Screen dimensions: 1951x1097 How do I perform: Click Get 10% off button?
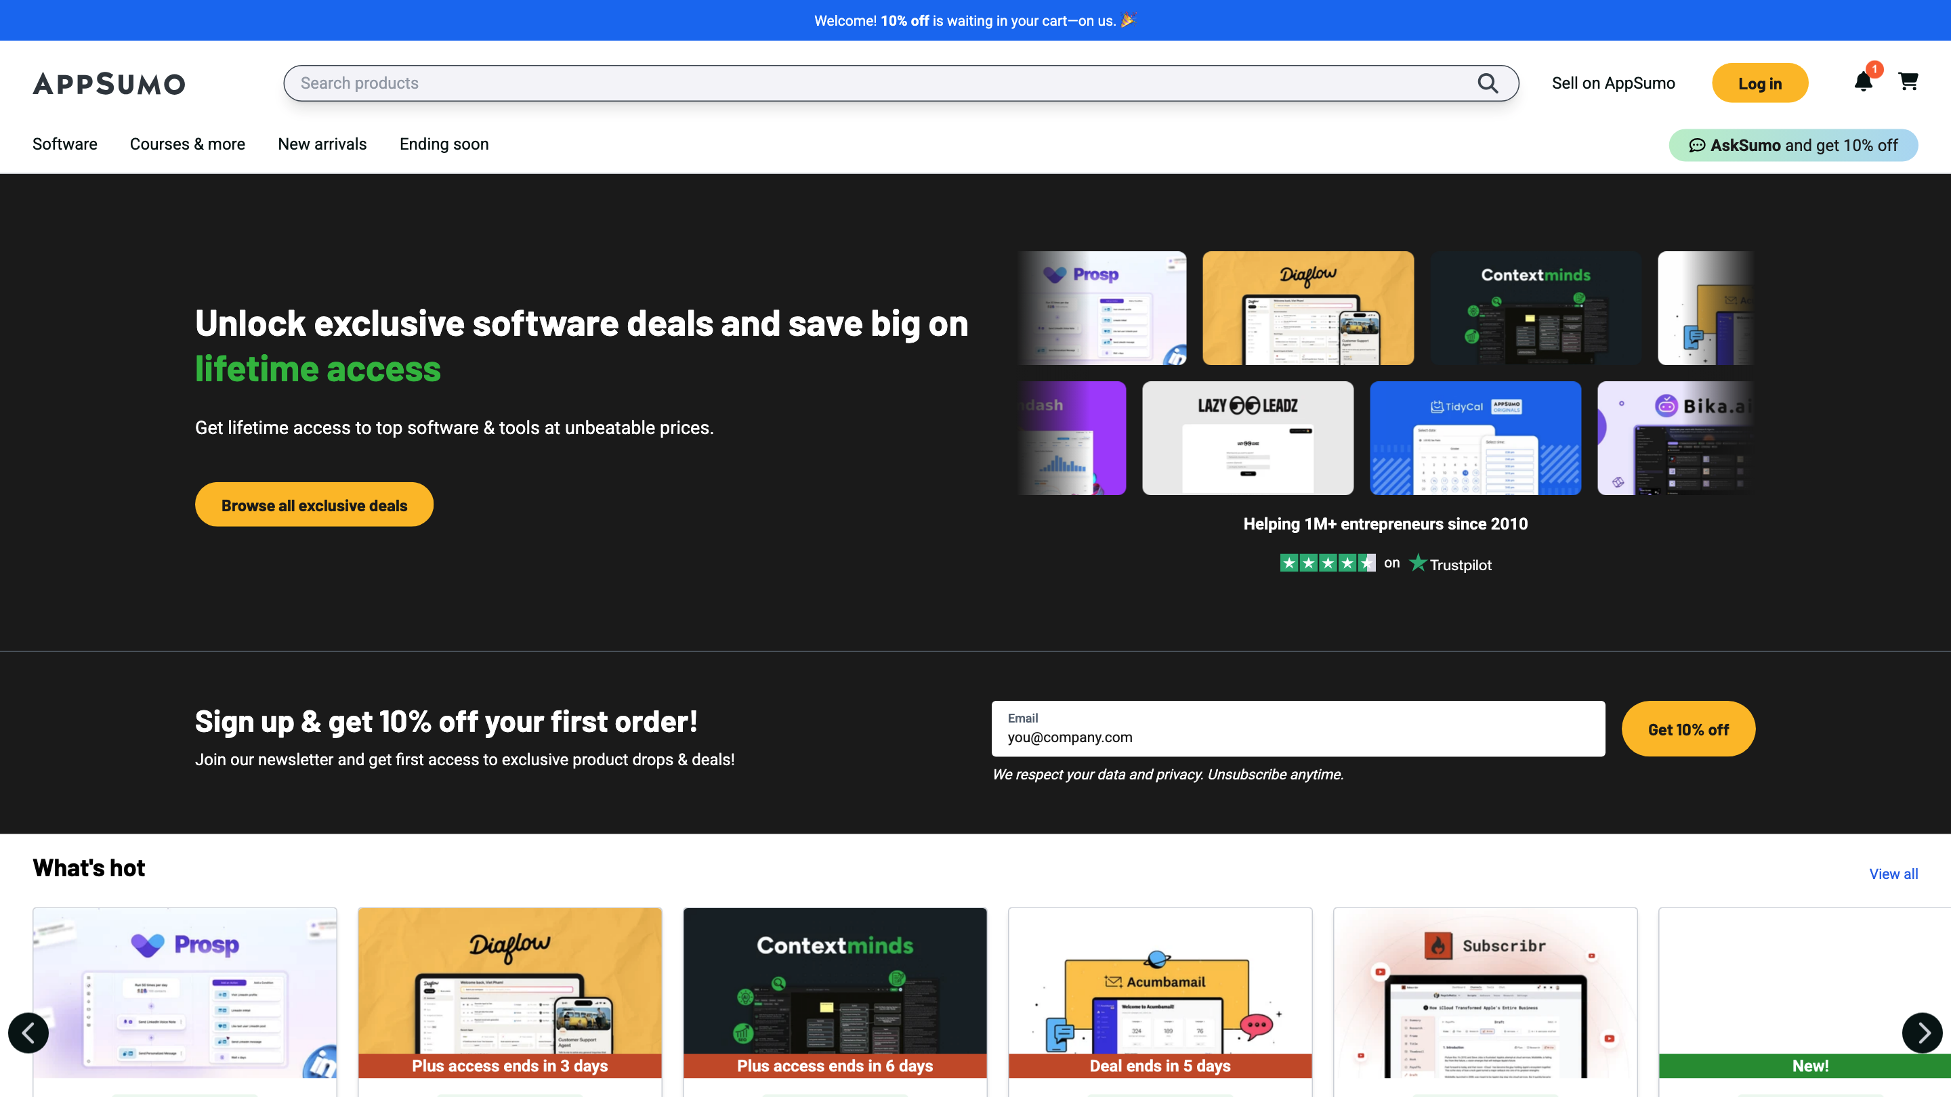click(x=1687, y=729)
